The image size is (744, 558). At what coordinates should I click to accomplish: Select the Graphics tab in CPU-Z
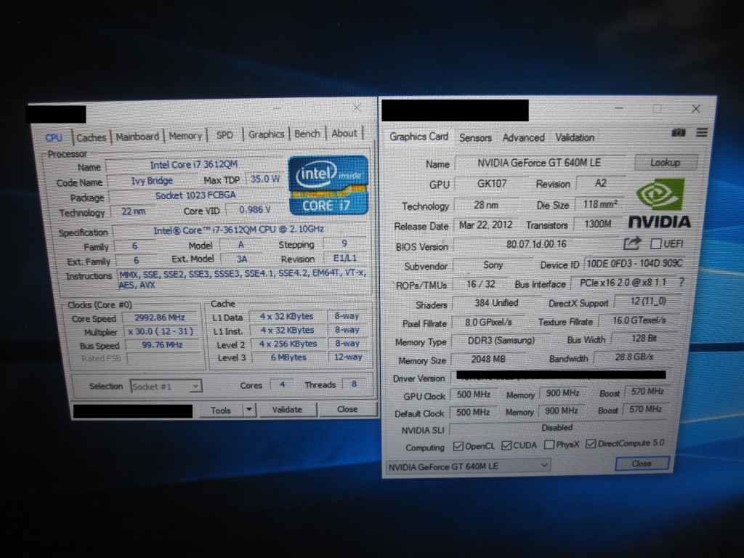click(266, 134)
